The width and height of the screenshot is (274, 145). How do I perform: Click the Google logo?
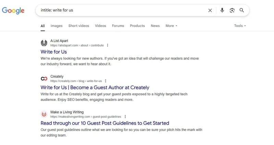point(13,11)
